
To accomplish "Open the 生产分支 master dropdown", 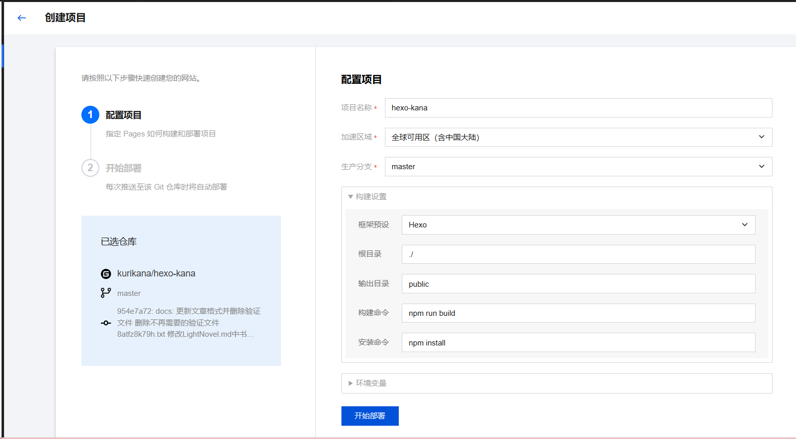I will coord(578,167).
